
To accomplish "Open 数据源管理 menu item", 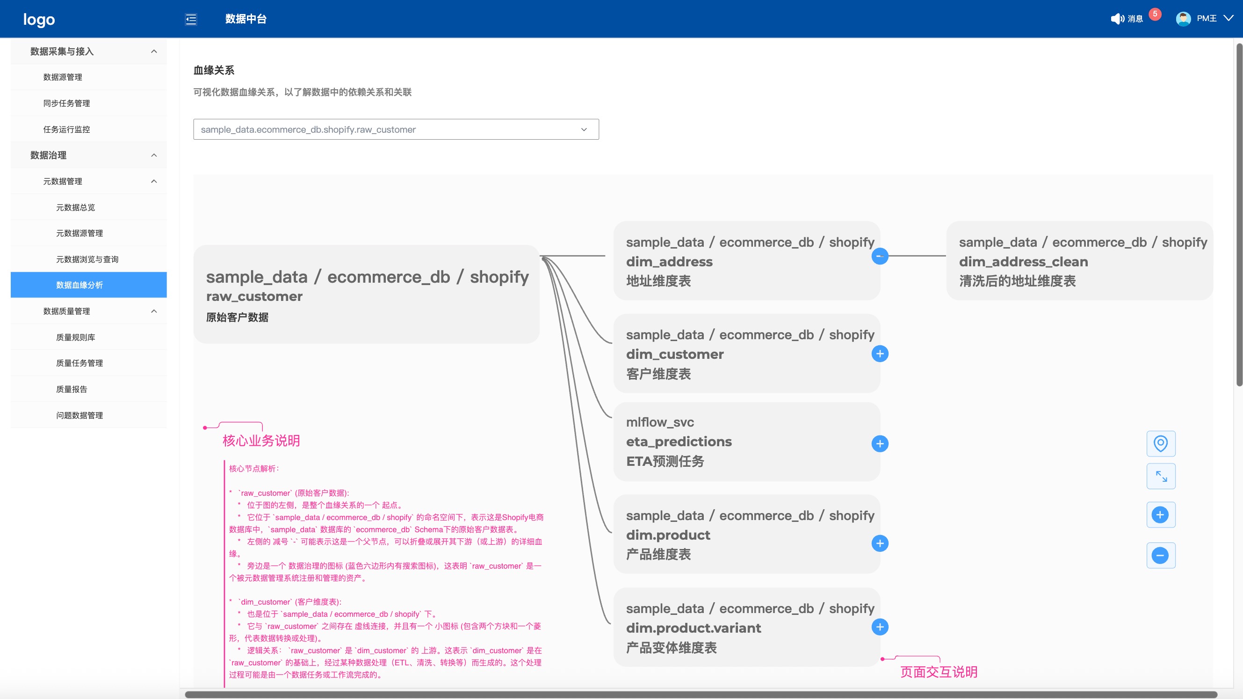I will (89, 77).
